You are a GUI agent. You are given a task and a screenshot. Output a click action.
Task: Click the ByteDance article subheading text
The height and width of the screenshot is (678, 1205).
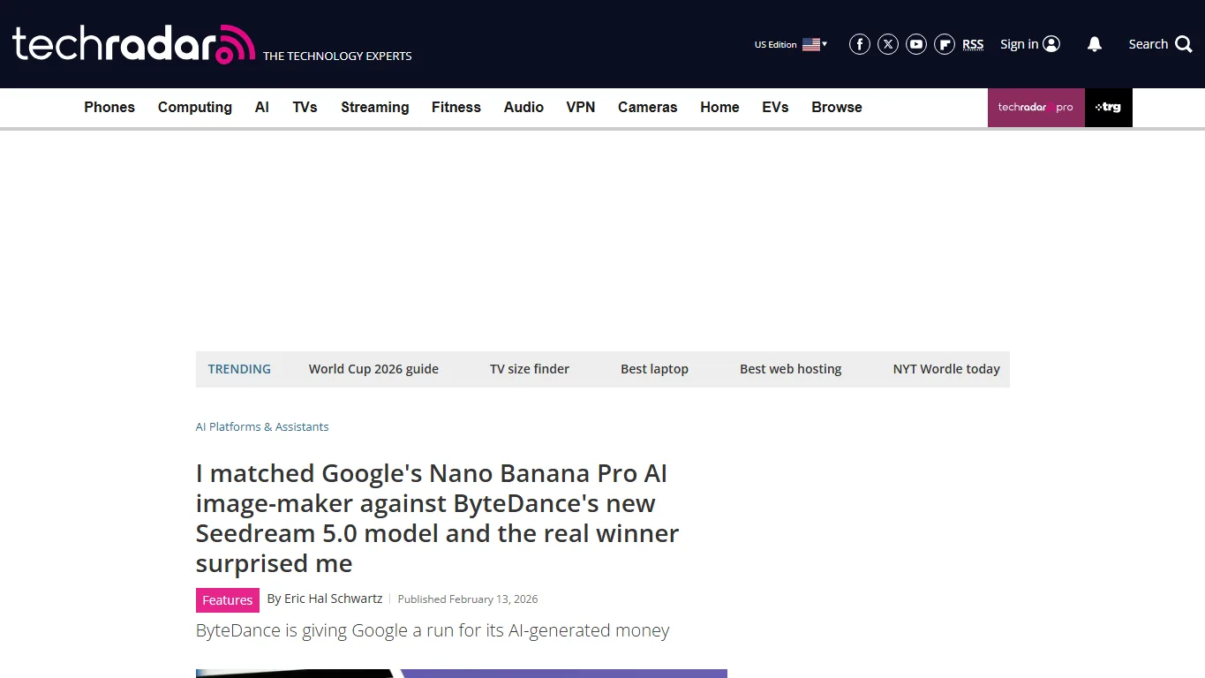pyautogui.click(x=433, y=630)
